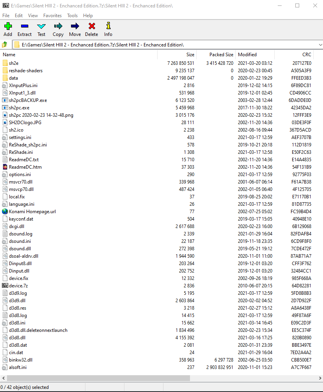Click the red Delete icon
Screen dimensions: 323x392
coord(92,26)
